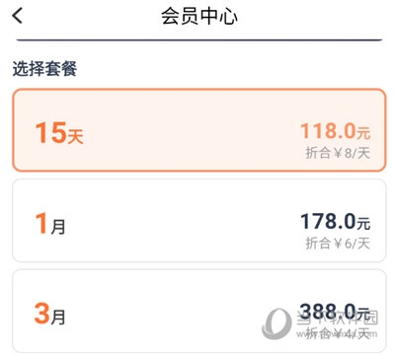The width and height of the screenshot is (395, 355).
Task: Choose the 1月 membership package card
Action: 198,221
